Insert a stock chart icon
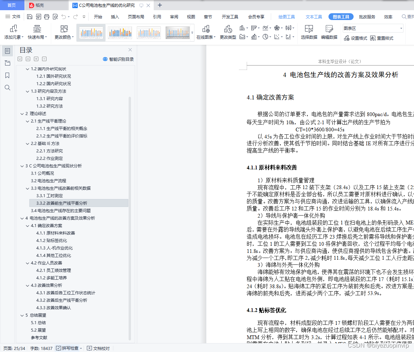 288,28
